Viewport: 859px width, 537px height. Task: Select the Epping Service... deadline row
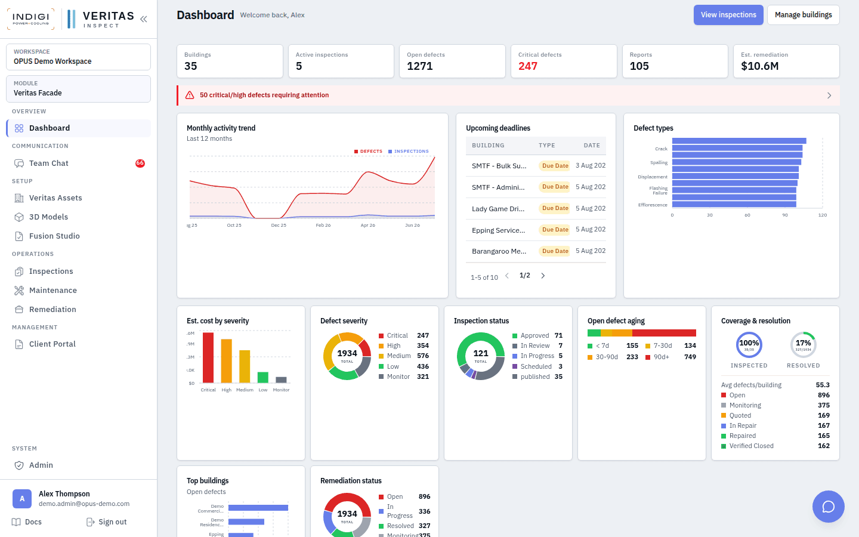pyautogui.click(x=536, y=230)
